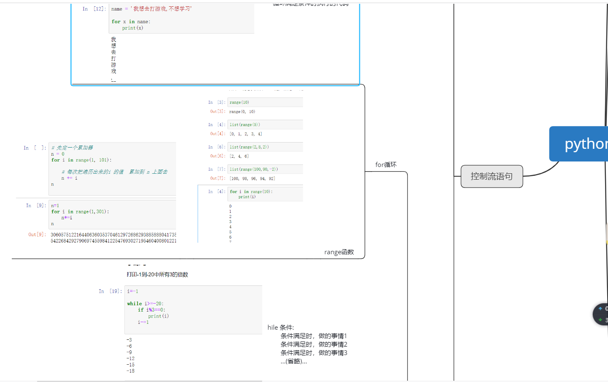
Task: Click the while loop output starting with -3
Action: pyautogui.click(x=130, y=355)
